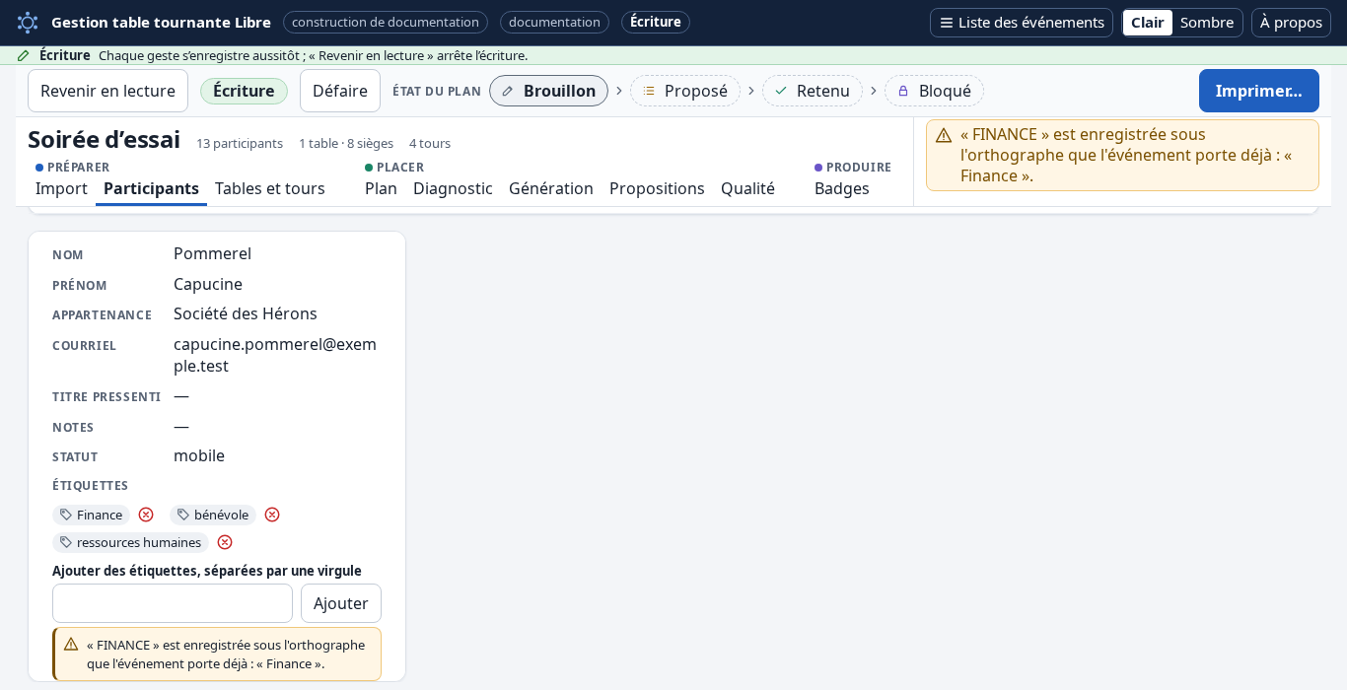This screenshot has width=1347, height=690.
Task: Click Ajouter to add tags
Action: (x=341, y=603)
